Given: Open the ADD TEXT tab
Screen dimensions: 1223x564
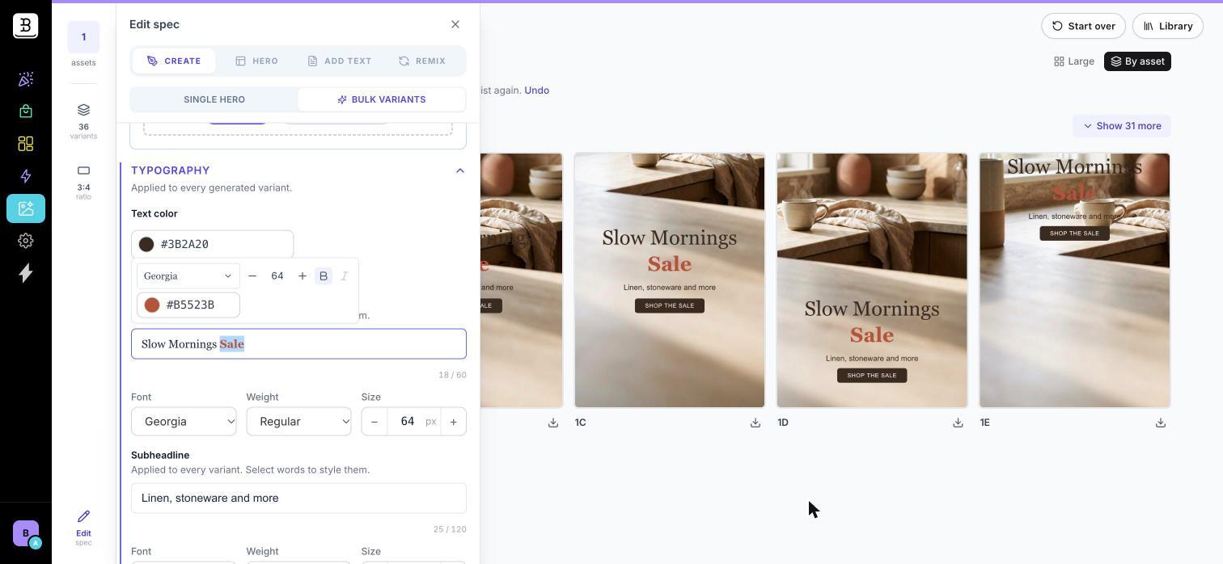Looking at the screenshot, I should pos(340,61).
